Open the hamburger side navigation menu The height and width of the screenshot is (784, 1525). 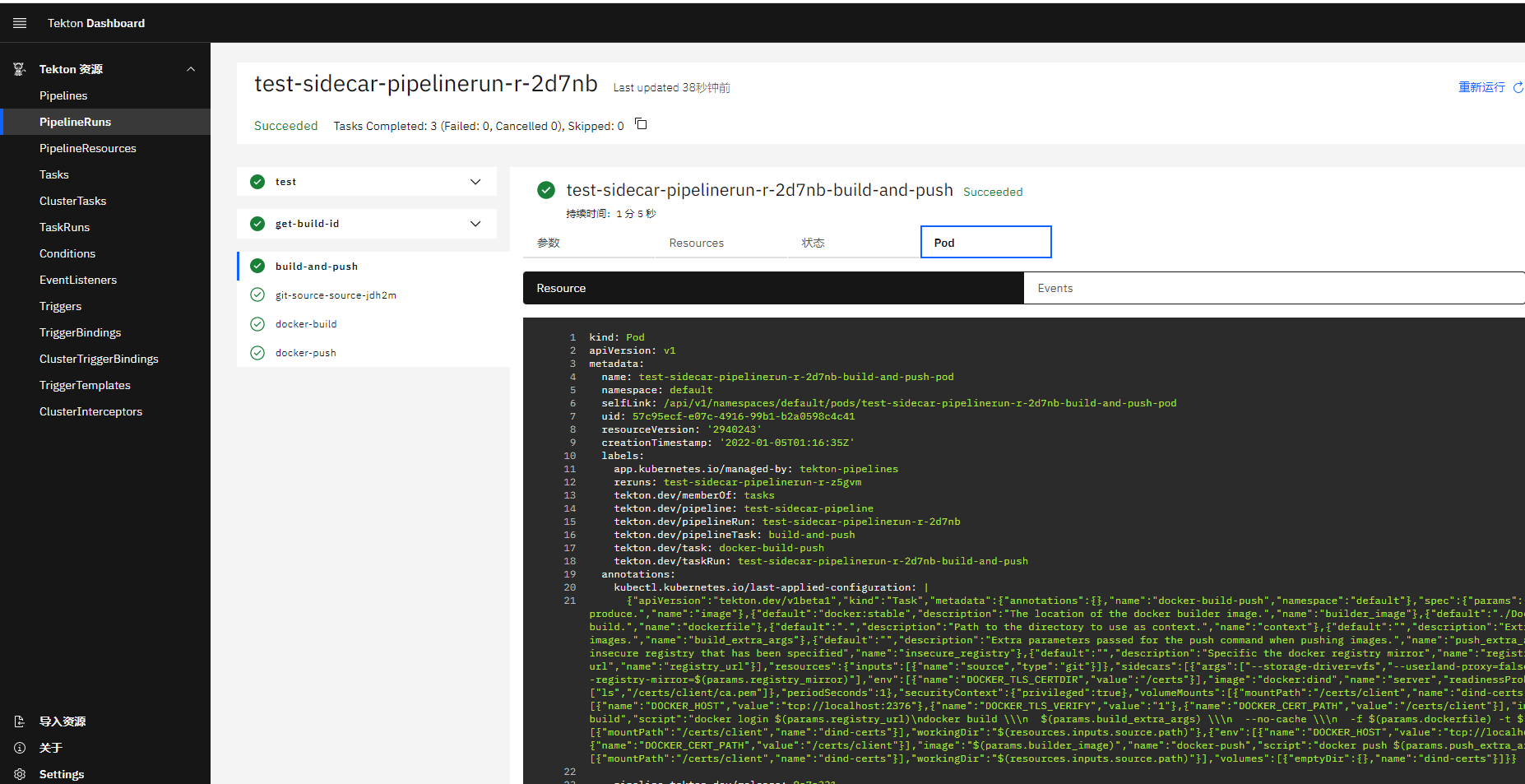(x=20, y=23)
